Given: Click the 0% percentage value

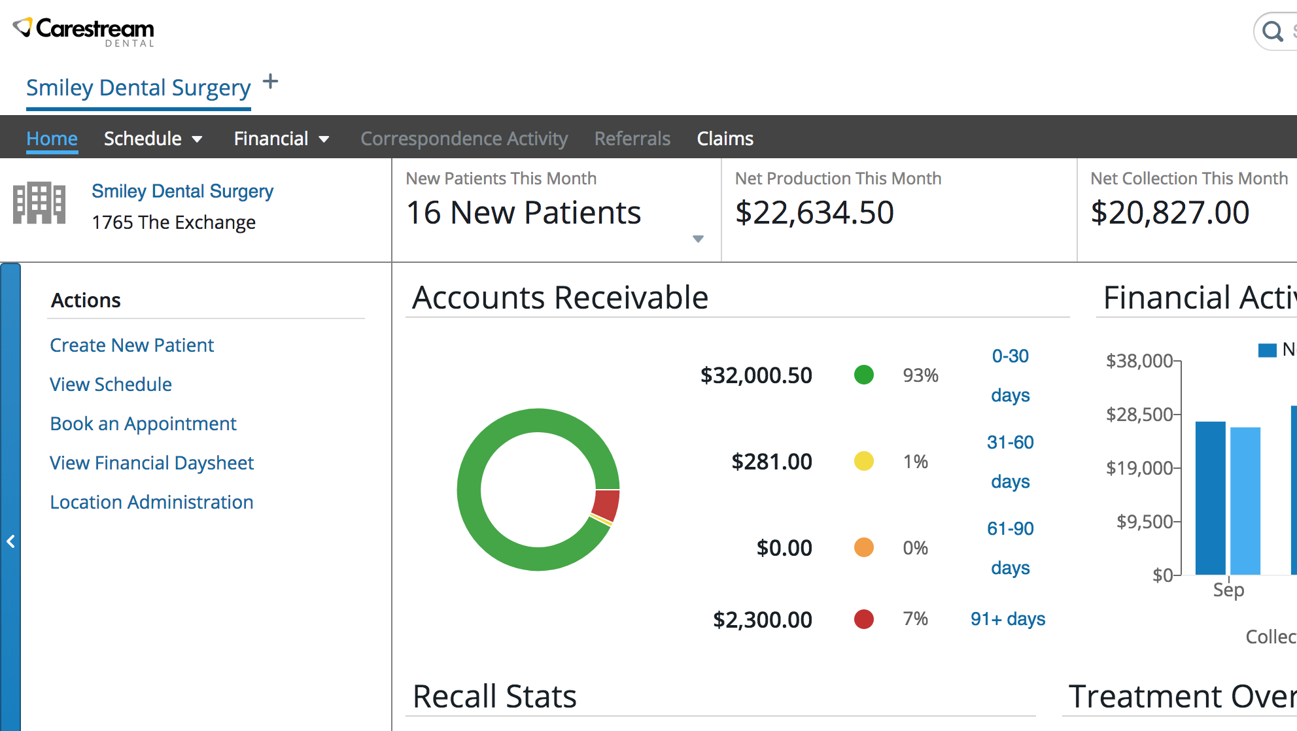Looking at the screenshot, I should coord(916,548).
